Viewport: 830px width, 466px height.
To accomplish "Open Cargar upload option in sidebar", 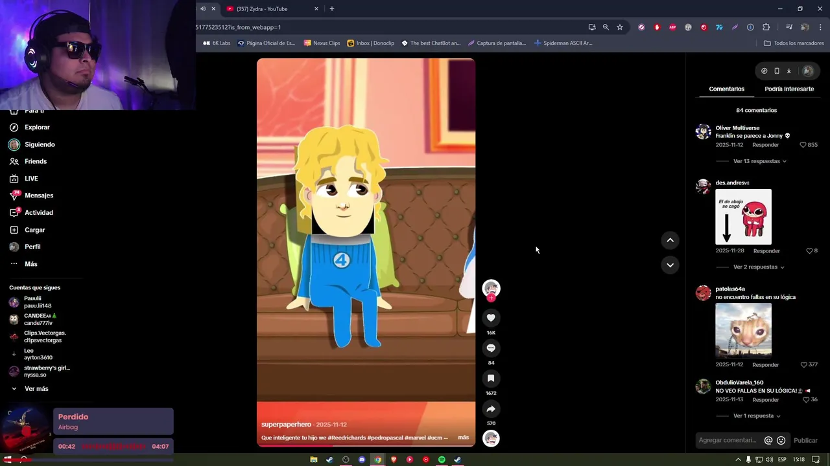I will click(27, 230).
